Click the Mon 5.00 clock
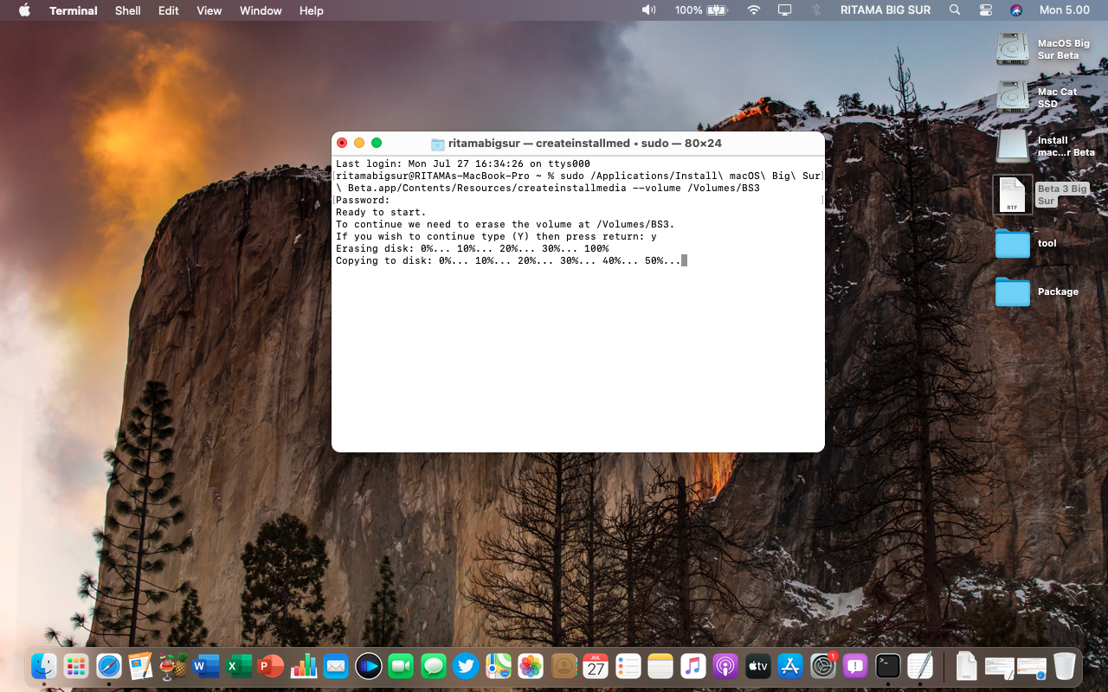Screen dimensions: 1108x692 [x=1065, y=10]
